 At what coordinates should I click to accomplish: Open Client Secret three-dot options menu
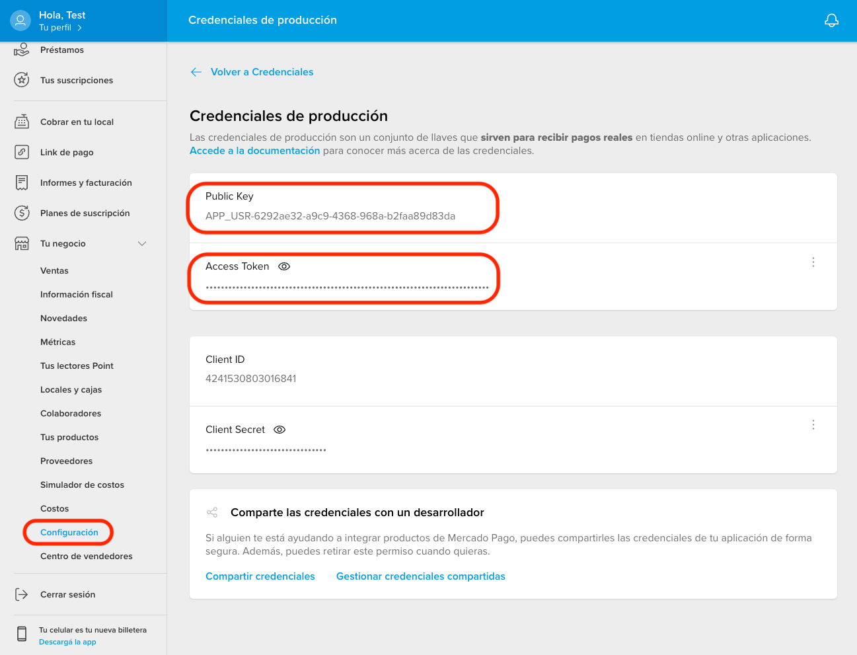[813, 425]
